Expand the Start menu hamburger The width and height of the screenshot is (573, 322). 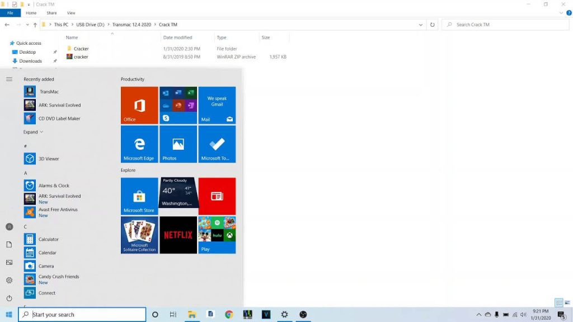(9, 79)
